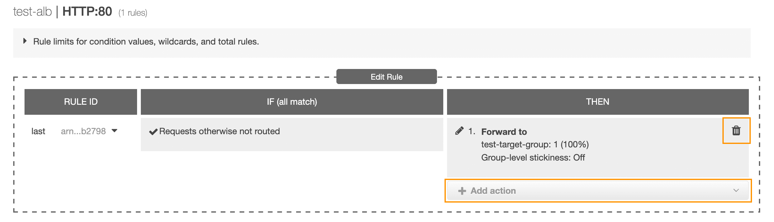This screenshot has height=222, width=774.
Task: Click the checkmark icon before Requests otherwise not routed
Action: point(153,131)
